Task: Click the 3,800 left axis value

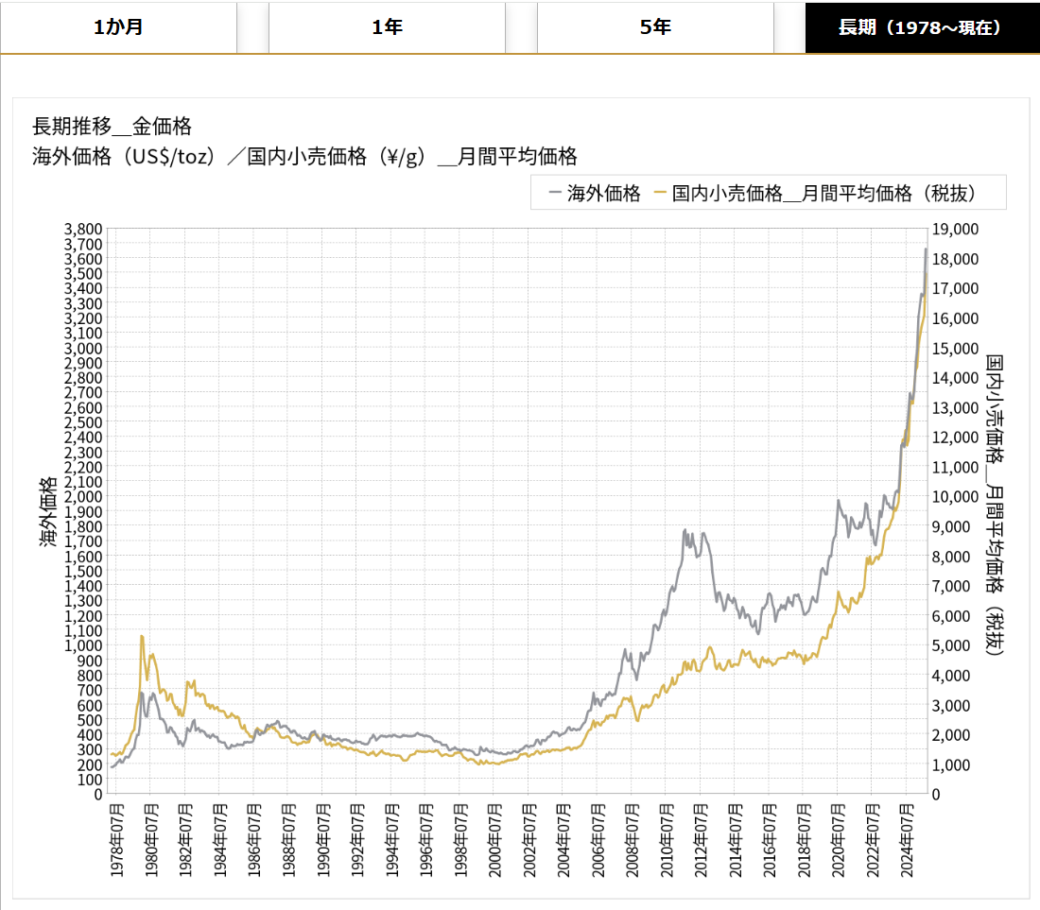Action: 82,229
